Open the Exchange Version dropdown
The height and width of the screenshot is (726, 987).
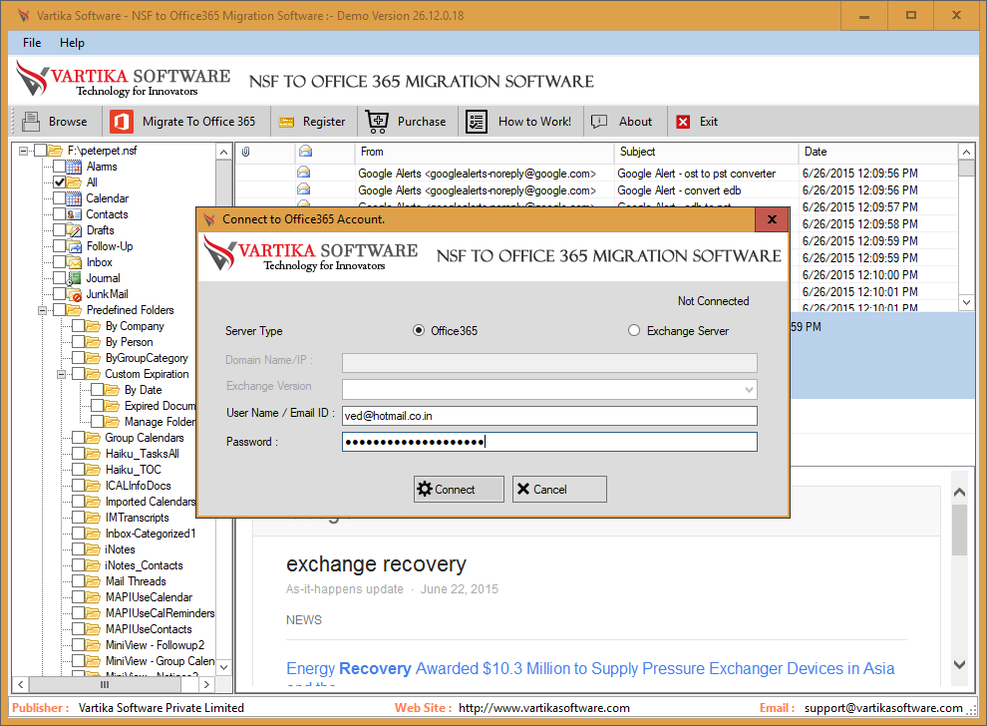click(x=749, y=389)
